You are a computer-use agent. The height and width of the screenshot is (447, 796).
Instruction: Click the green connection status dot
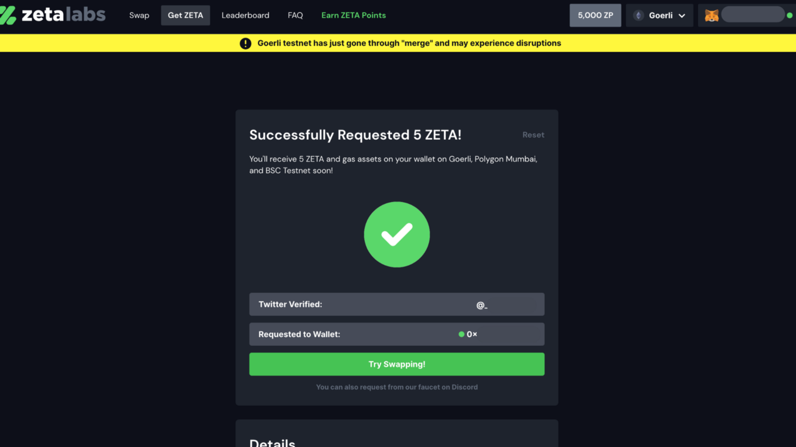(789, 15)
